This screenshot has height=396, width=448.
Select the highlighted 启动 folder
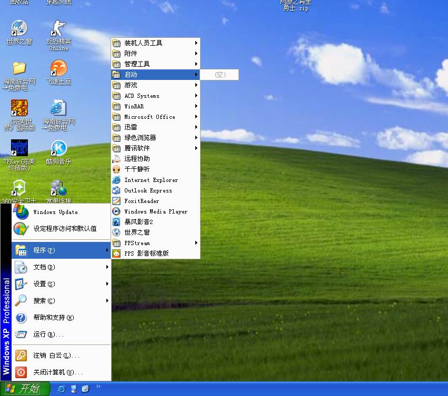click(155, 75)
